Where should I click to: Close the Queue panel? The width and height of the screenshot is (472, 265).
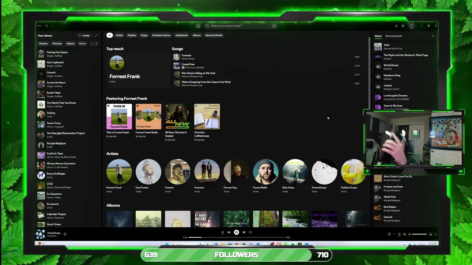coord(433,36)
